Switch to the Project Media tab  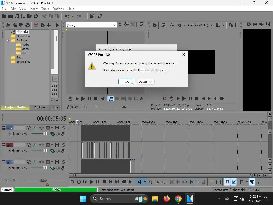click(15, 107)
